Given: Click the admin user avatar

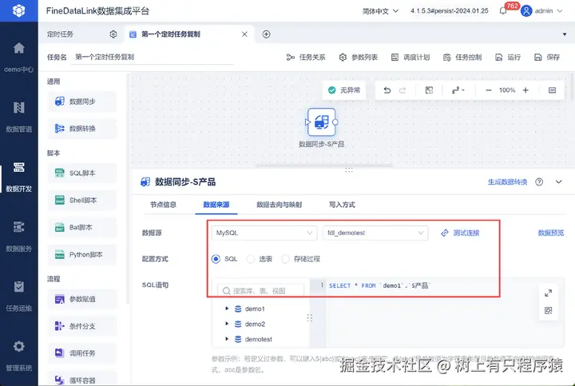Looking at the screenshot, I should pos(526,11).
